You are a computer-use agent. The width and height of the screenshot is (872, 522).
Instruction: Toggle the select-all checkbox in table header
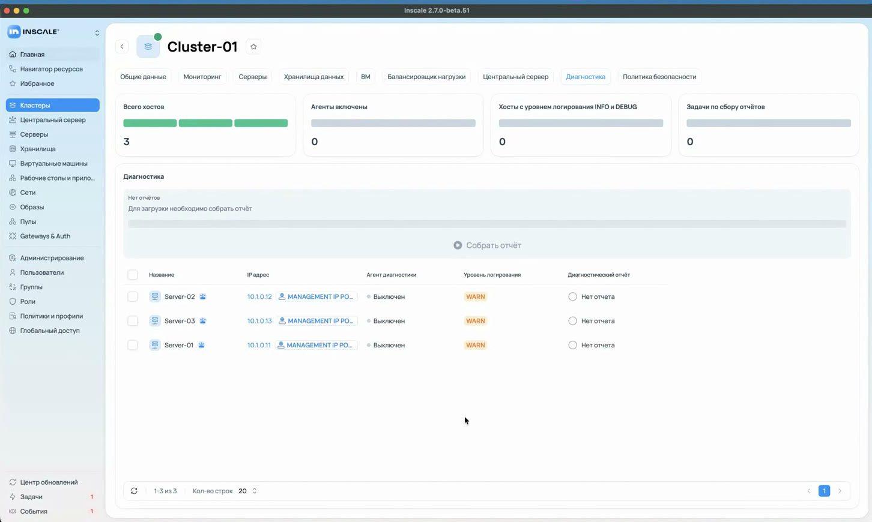coord(133,275)
